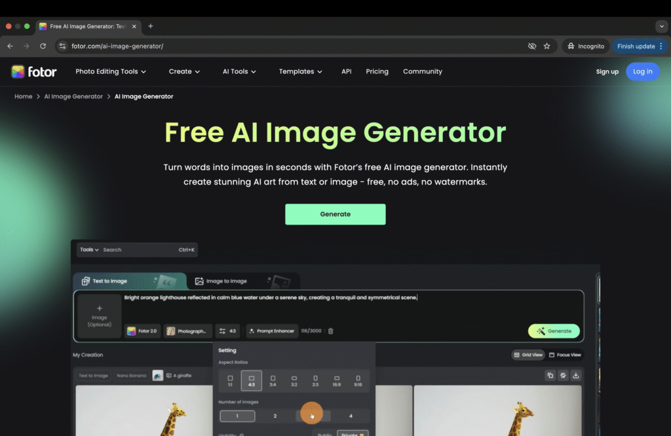
Task: Click the copy icon above the giraffe images
Action: [x=550, y=375]
